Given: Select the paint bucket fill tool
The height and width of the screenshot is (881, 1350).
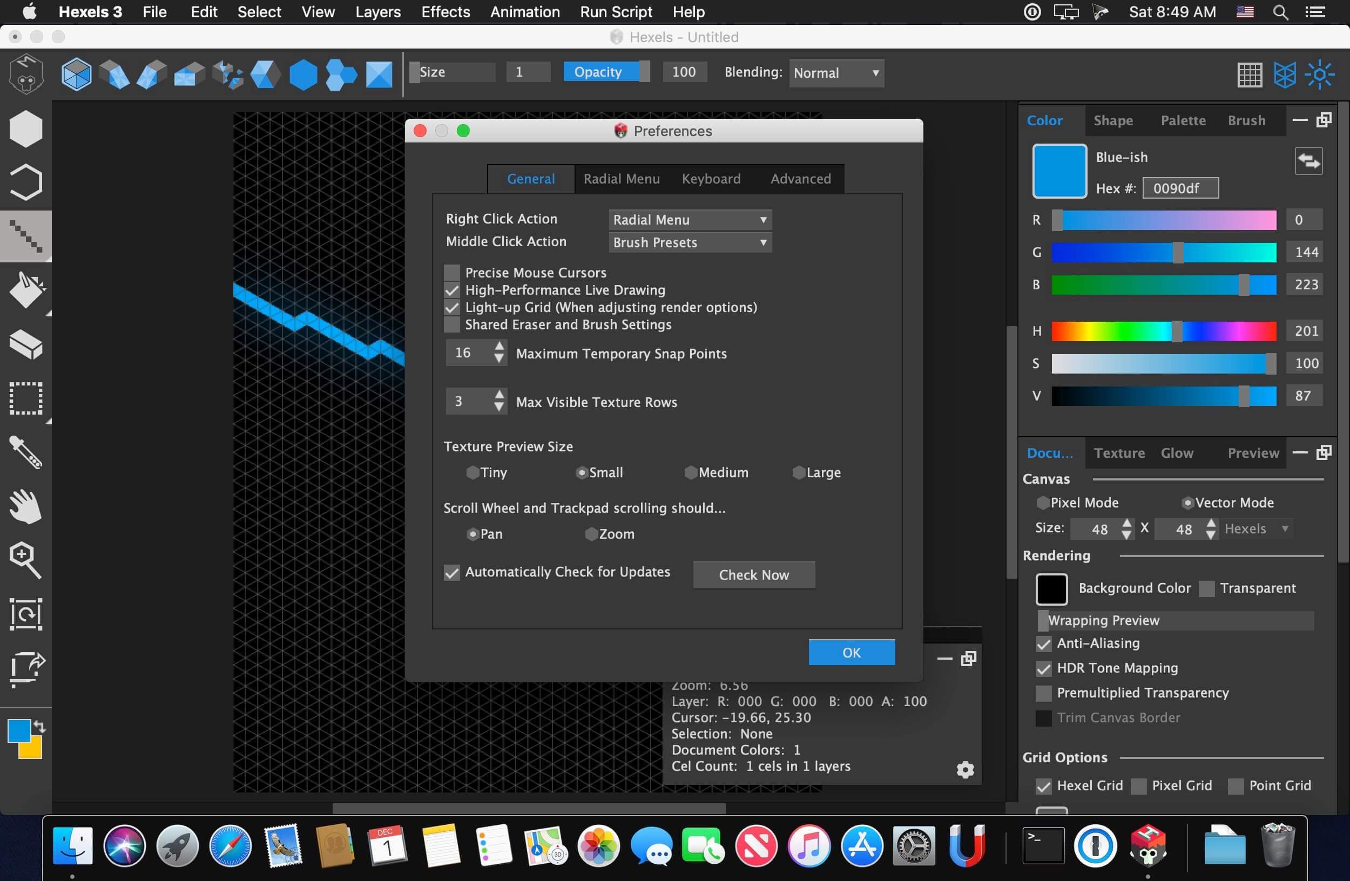Looking at the screenshot, I should click(25, 290).
